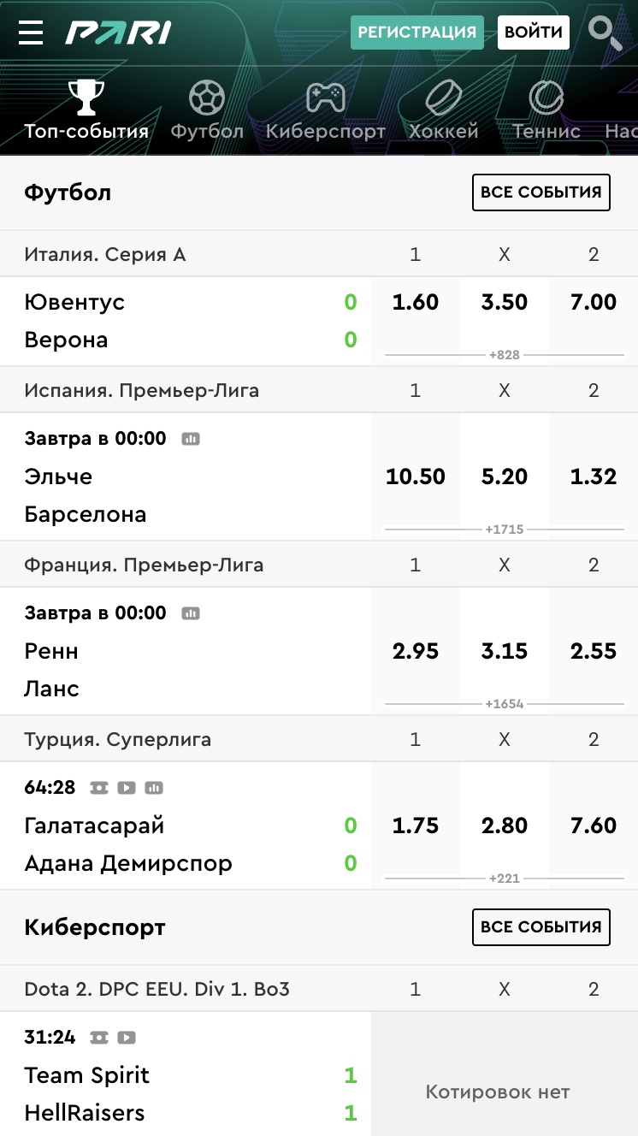Expand Galatasaray match +221 more markets
The width and height of the screenshot is (638, 1136).
pyautogui.click(x=505, y=879)
